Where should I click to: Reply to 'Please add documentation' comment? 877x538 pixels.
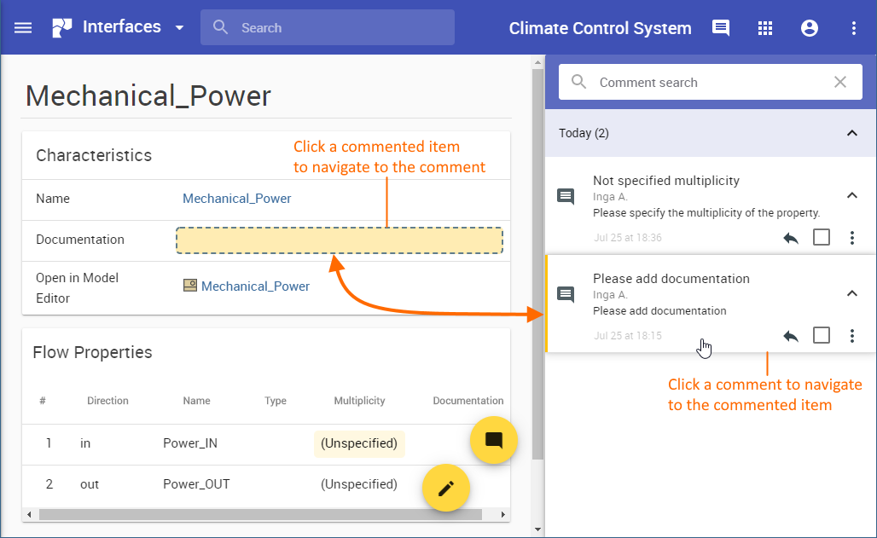point(791,336)
